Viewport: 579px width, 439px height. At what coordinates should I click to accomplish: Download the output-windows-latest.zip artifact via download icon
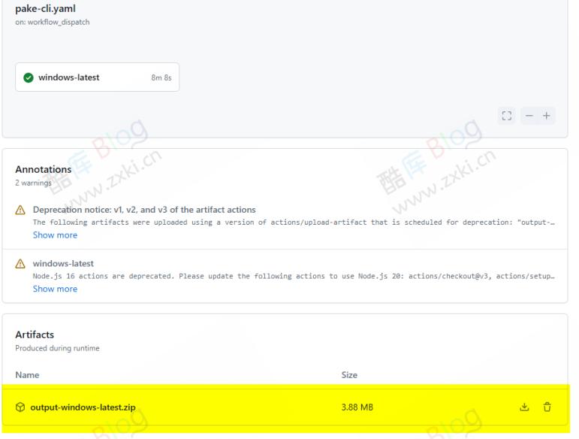click(524, 407)
